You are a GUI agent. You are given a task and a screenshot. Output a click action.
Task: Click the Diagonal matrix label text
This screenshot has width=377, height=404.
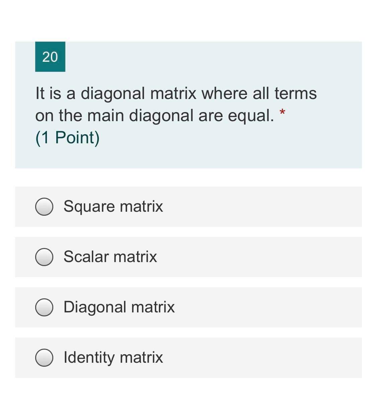pyautogui.click(x=119, y=307)
